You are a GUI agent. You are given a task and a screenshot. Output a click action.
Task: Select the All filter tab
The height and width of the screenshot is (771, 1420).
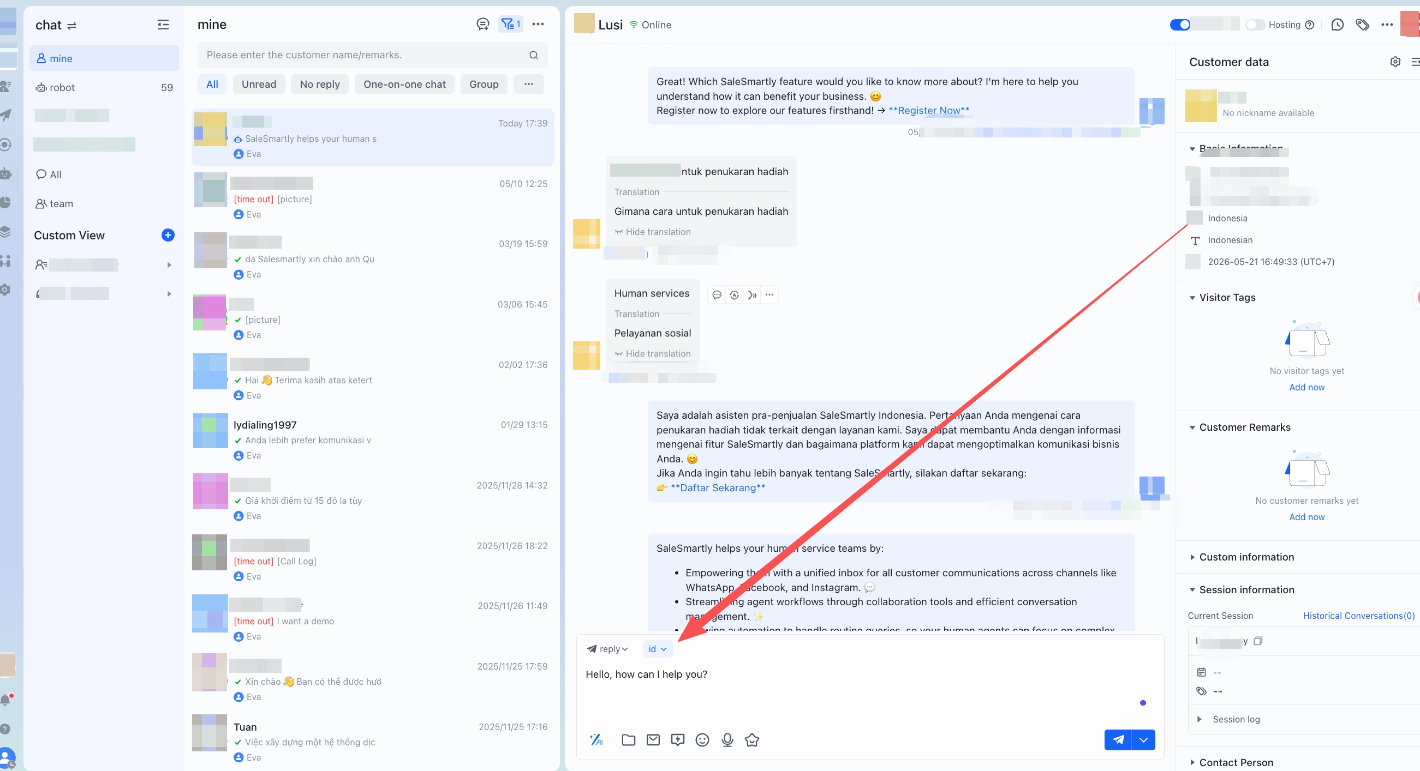click(x=212, y=85)
